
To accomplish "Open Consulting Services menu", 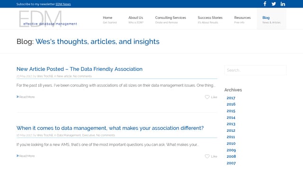I will point(170,19).
